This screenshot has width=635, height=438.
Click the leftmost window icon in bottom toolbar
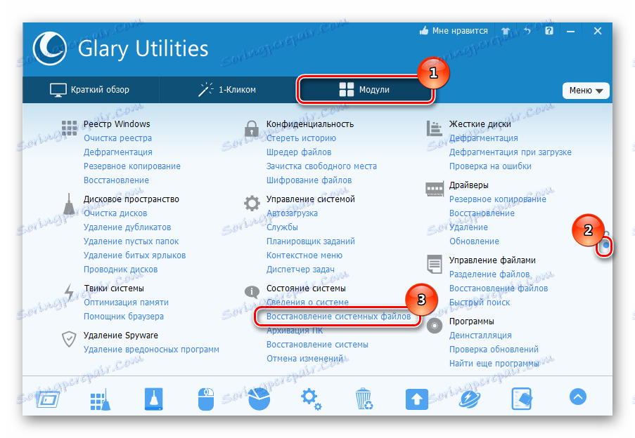click(x=48, y=400)
